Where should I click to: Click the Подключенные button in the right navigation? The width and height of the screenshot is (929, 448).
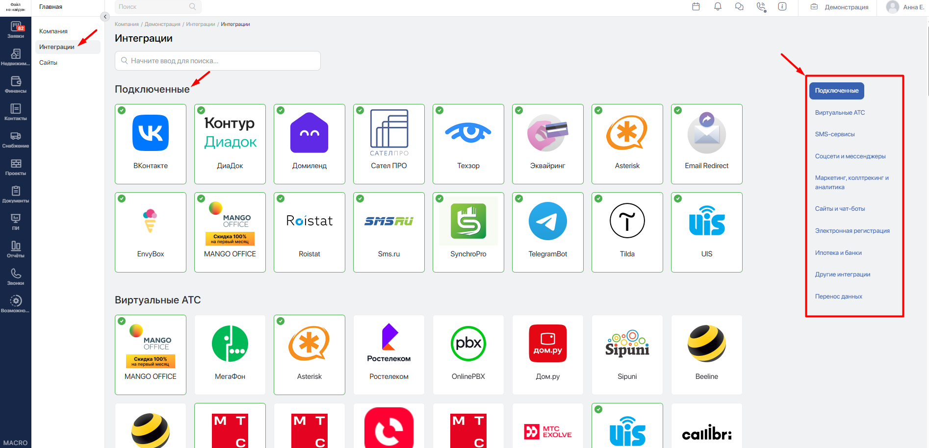coord(837,91)
